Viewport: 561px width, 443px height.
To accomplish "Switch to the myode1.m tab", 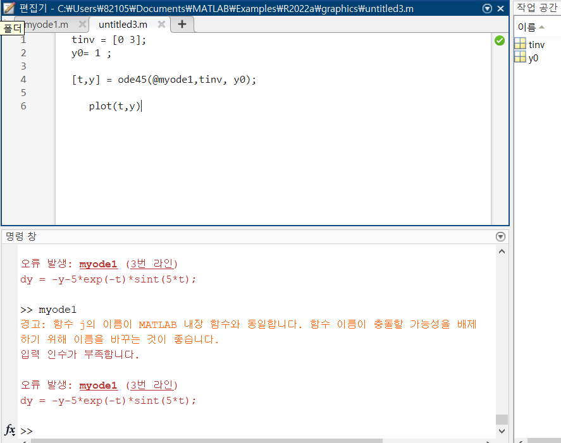I will 47,24.
